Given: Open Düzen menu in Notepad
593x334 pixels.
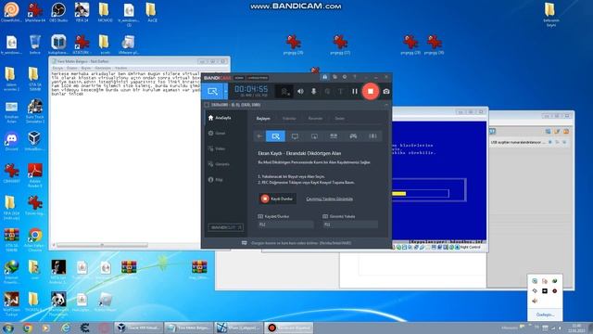Looking at the screenshot, I should 72,68.
